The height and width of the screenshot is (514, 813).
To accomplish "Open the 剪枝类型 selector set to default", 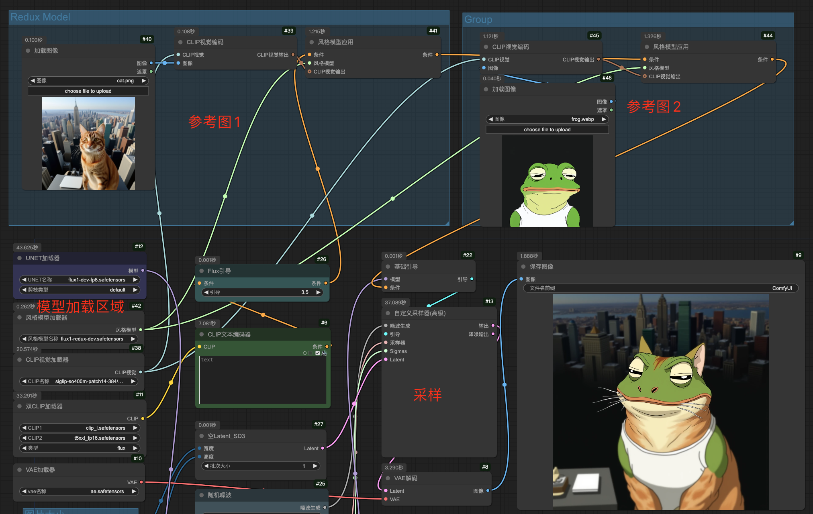I will pyautogui.click(x=80, y=290).
